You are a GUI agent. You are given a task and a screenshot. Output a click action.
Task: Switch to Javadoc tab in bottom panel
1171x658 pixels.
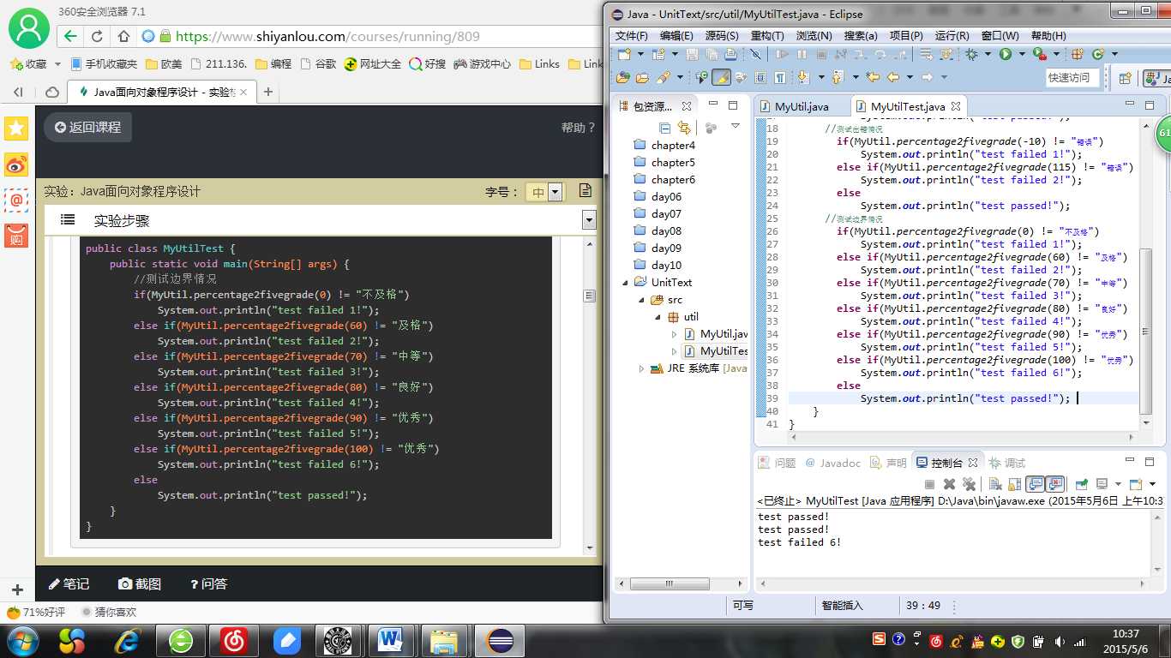pyautogui.click(x=832, y=463)
